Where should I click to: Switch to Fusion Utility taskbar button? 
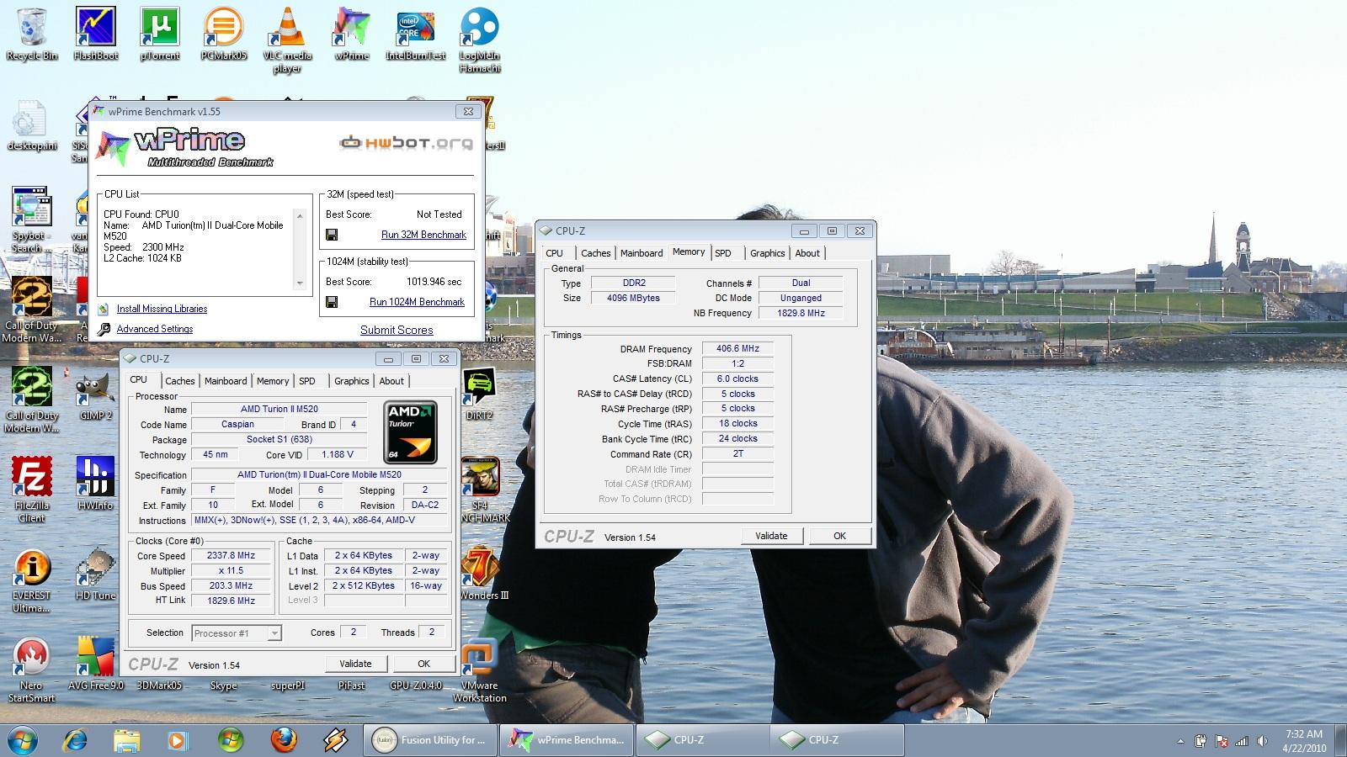click(431, 740)
